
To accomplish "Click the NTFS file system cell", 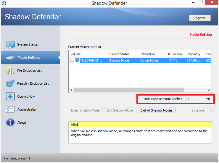I will click(x=174, y=60).
